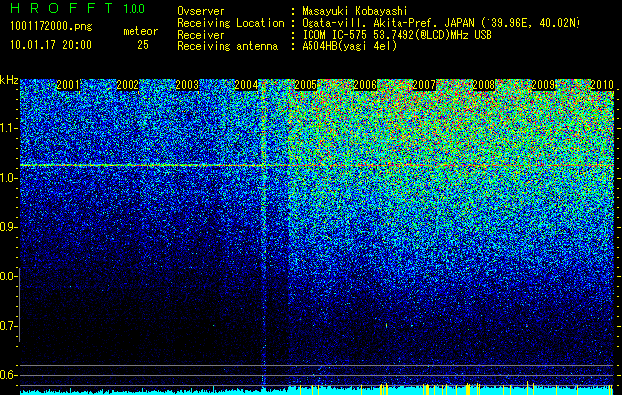
Task: Click the 2010 time marker
Action: coord(602,85)
